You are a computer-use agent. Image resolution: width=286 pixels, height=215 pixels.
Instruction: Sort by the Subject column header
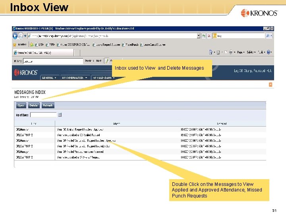coord(116,123)
